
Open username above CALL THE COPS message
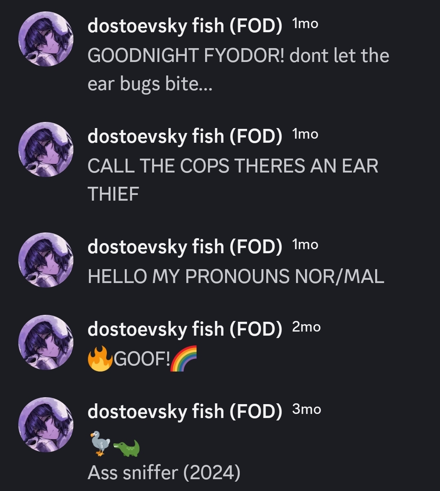pos(185,137)
